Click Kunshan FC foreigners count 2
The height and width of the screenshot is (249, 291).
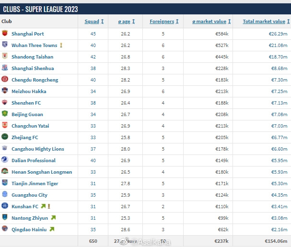tap(163, 206)
